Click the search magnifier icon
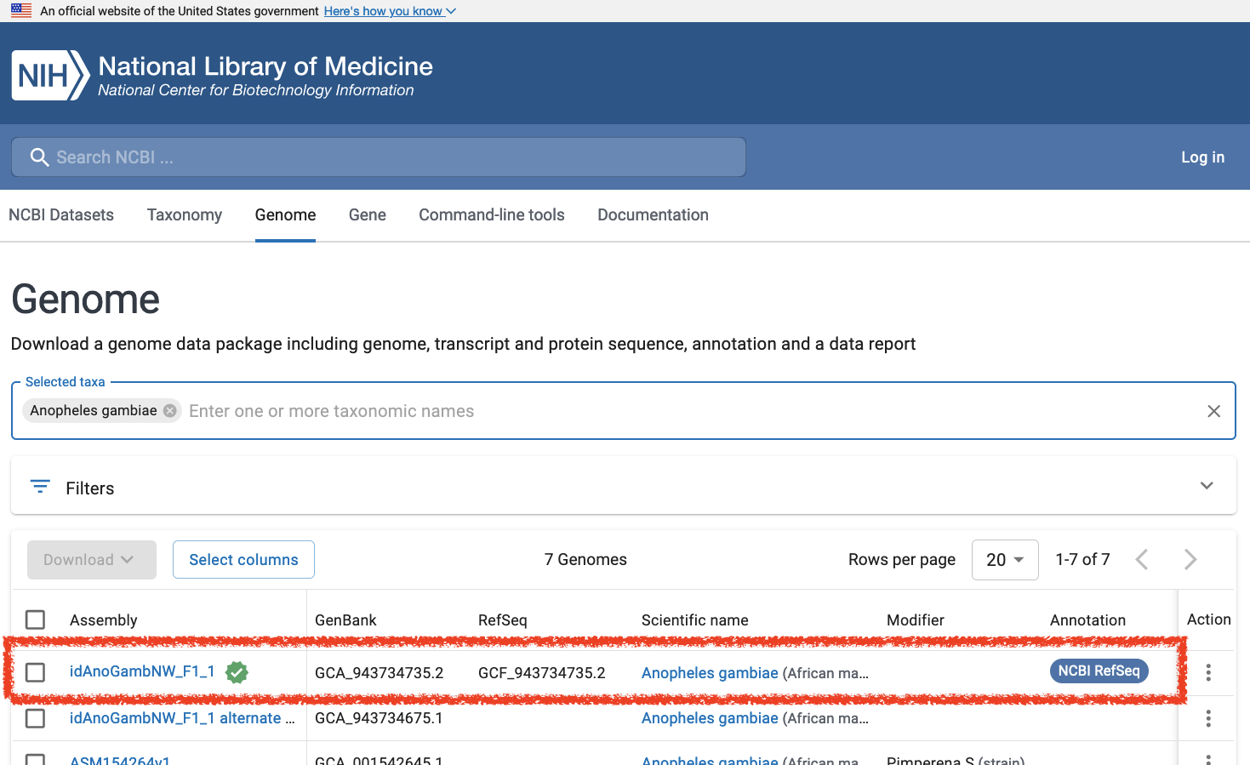 pyautogui.click(x=39, y=157)
